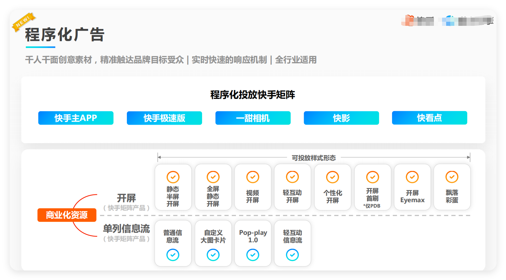Expand the 开屏 product category
The height and width of the screenshot is (280, 506).
point(127,198)
